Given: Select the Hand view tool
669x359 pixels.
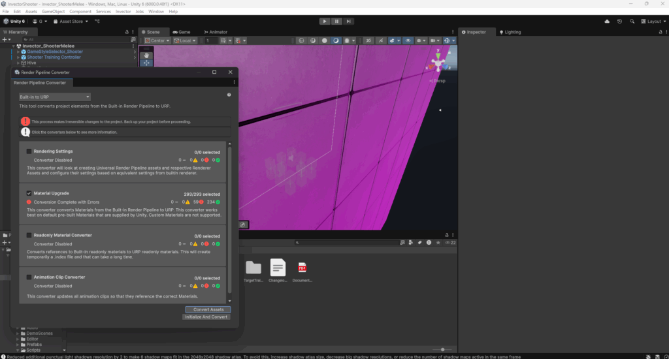Looking at the screenshot, I should point(148,56).
